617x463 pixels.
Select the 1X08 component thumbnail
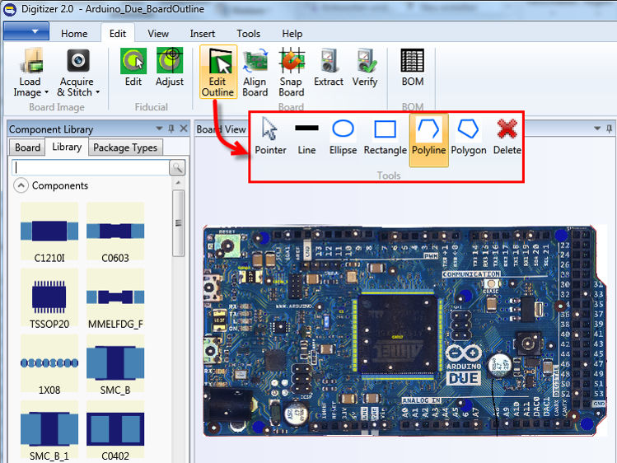tap(49, 365)
